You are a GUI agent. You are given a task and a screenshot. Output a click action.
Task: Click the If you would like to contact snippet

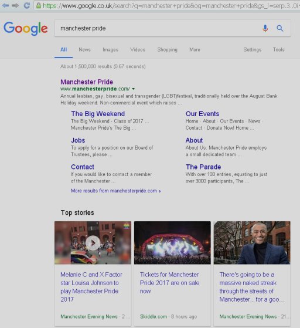click(x=111, y=178)
